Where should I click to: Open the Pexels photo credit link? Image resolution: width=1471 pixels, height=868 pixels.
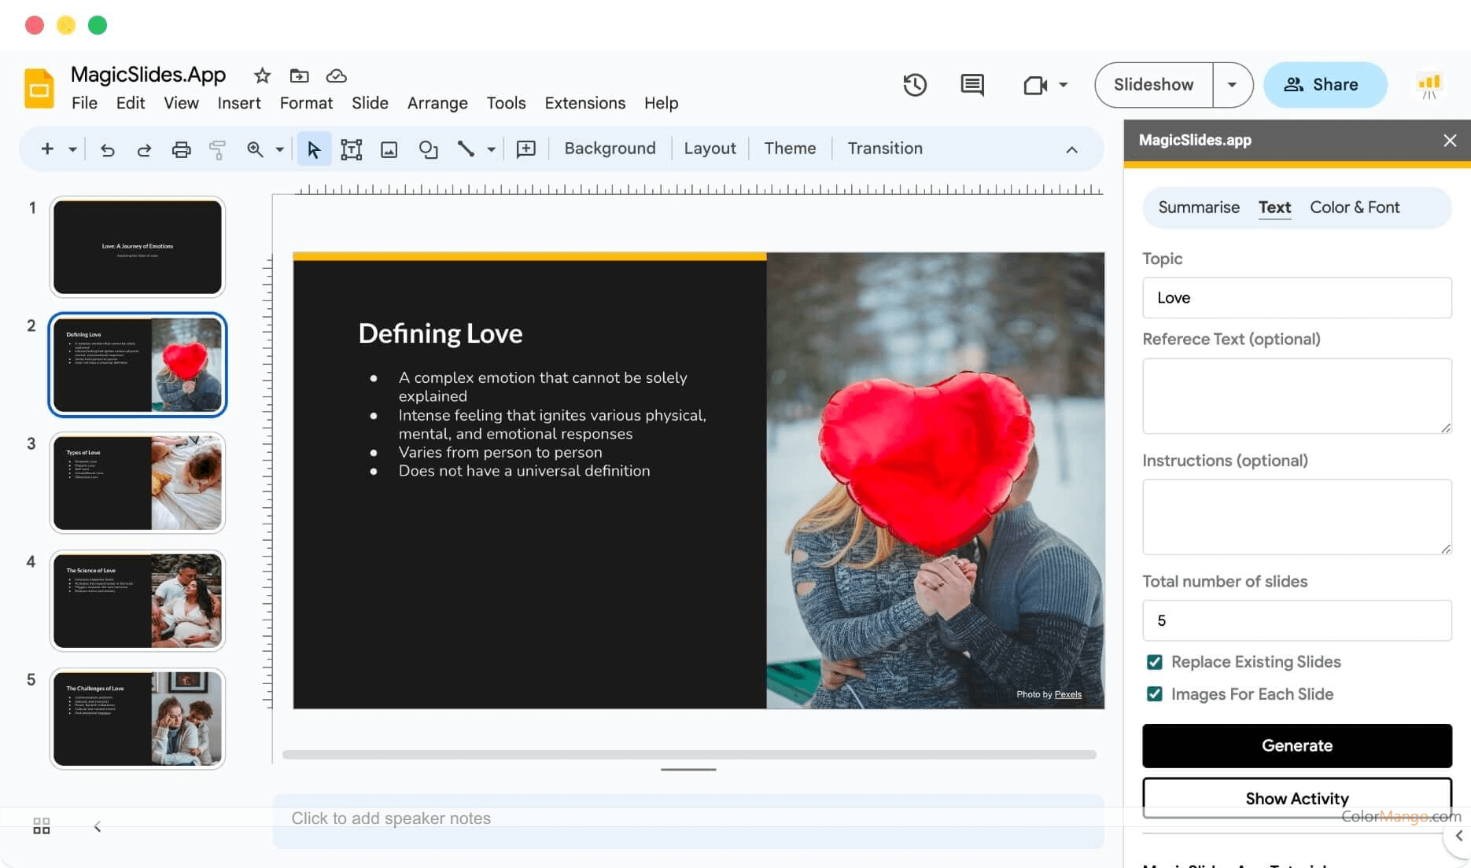pyautogui.click(x=1067, y=694)
